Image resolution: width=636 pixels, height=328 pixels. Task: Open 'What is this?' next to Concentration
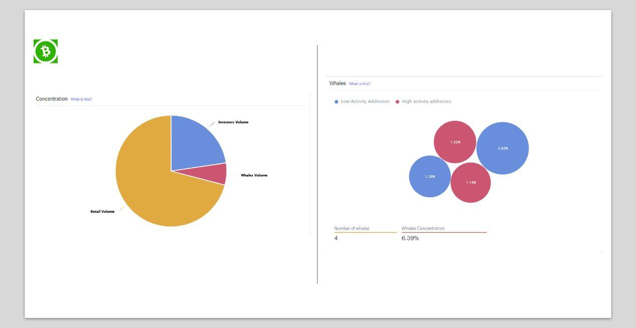click(81, 99)
